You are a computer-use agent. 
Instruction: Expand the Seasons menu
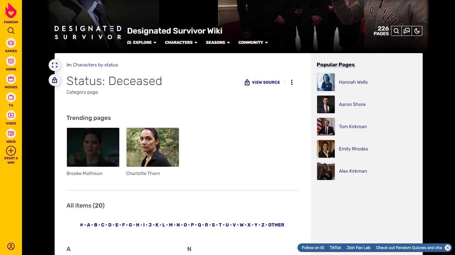[218, 42]
